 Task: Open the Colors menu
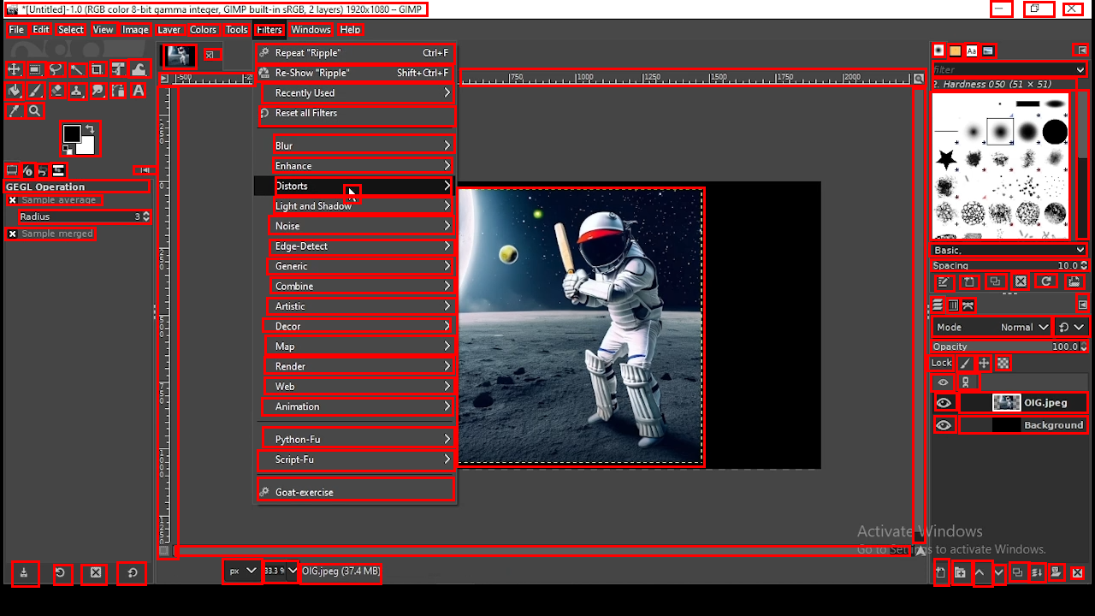click(203, 30)
